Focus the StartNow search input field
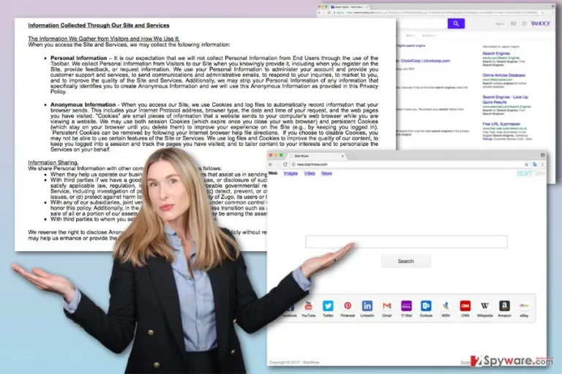562x374 pixels. pos(406,242)
